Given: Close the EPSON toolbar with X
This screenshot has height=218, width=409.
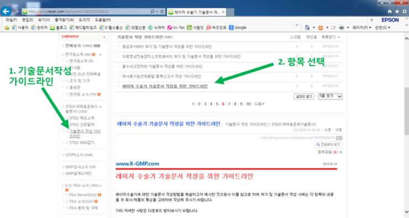Looking at the screenshot, I should 372,20.
